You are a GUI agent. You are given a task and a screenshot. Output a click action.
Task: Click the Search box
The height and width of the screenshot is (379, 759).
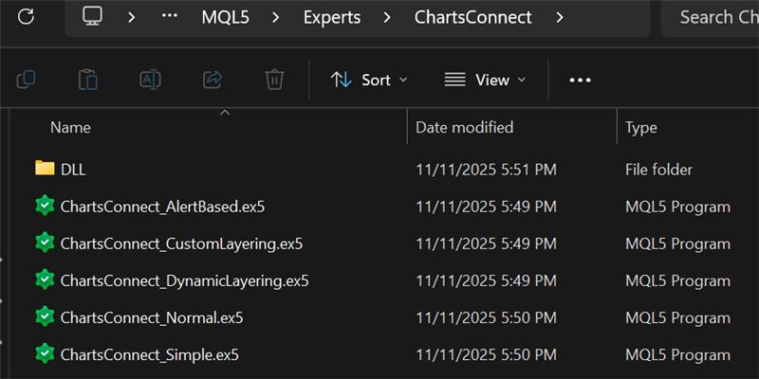pyautogui.click(x=716, y=17)
